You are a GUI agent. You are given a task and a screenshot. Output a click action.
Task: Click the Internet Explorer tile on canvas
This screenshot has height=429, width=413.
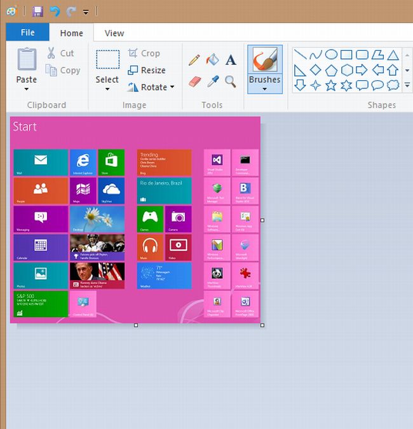coord(83,162)
